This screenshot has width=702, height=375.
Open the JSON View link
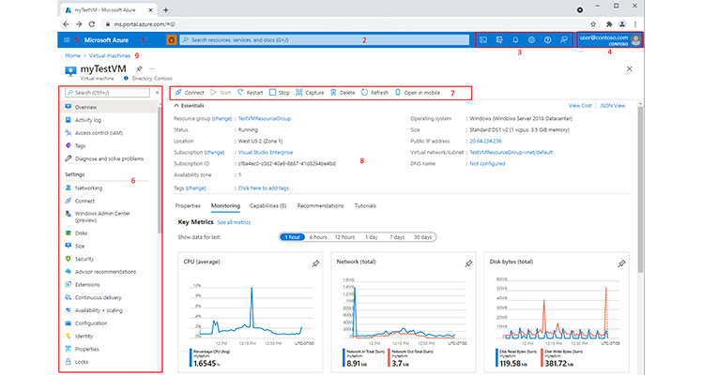(613, 106)
